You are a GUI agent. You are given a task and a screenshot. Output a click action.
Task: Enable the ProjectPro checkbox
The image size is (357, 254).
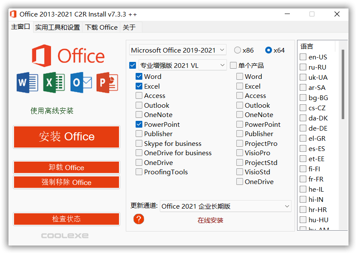240,143
